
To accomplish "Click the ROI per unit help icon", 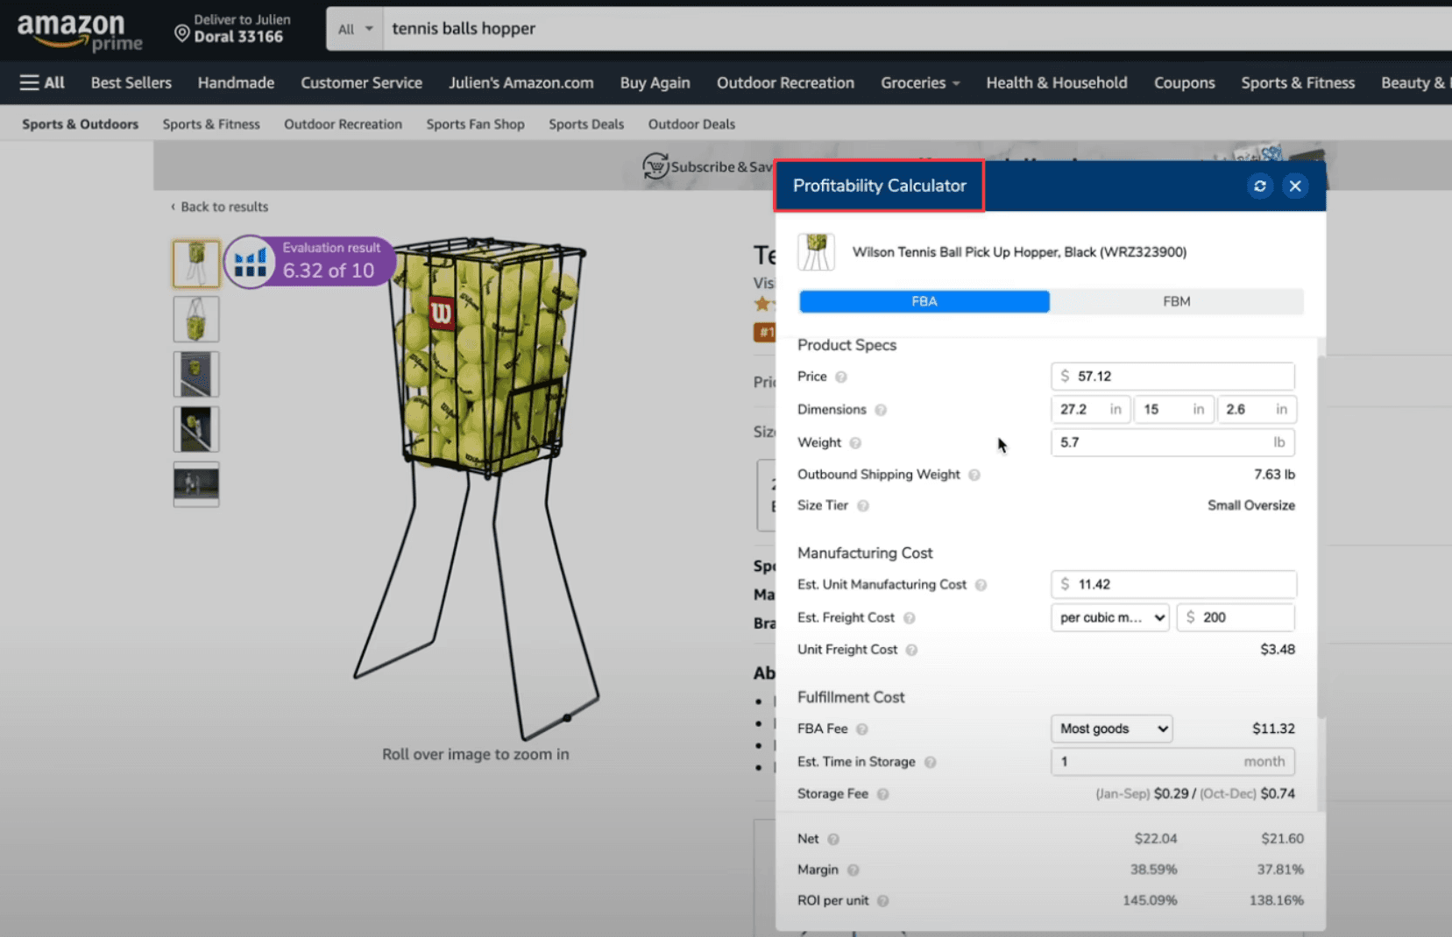I will tap(883, 901).
